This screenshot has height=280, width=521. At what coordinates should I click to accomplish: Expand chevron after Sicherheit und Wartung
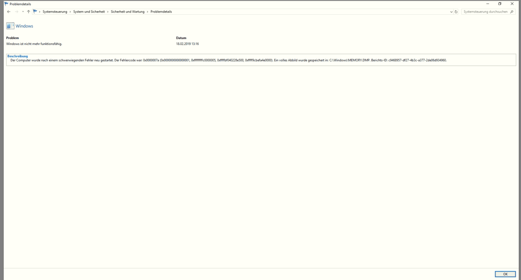pyautogui.click(x=147, y=12)
